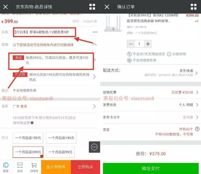Open 配送方式 京东快递 options
Screen dimensions: 201x174
(x=150, y=73)
